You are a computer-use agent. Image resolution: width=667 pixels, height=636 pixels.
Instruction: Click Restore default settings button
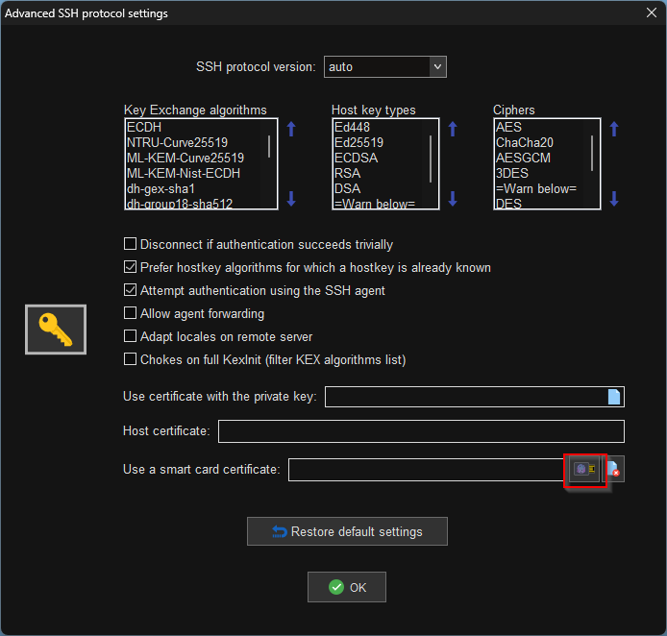pos(347,531)
